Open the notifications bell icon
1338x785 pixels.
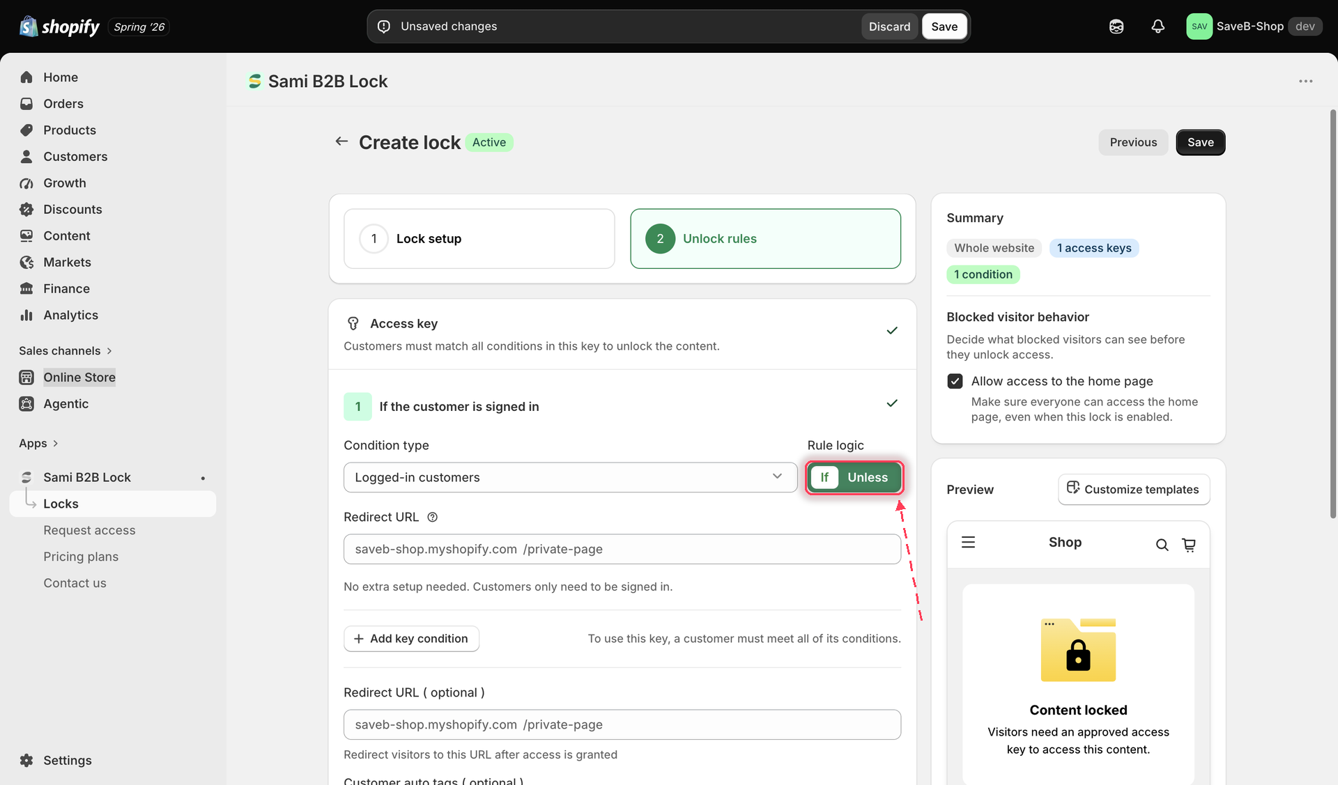(1158, 26)
